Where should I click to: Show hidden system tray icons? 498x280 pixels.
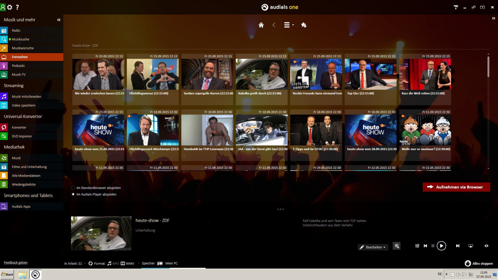(x=446, y=274)
